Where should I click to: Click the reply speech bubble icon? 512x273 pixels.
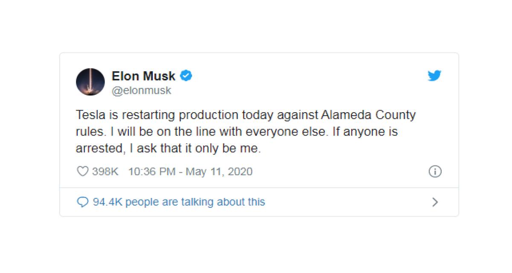pyautogui.click(x=82, y=202)
